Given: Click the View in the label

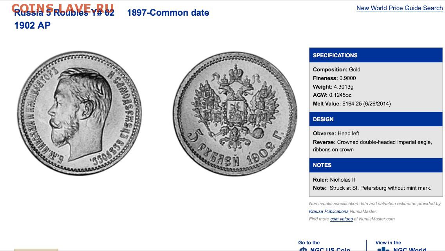Looking at the screenshot, I should (x=388, y=242).
